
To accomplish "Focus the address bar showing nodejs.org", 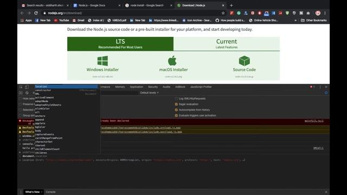I will click(x=133, y=13).
